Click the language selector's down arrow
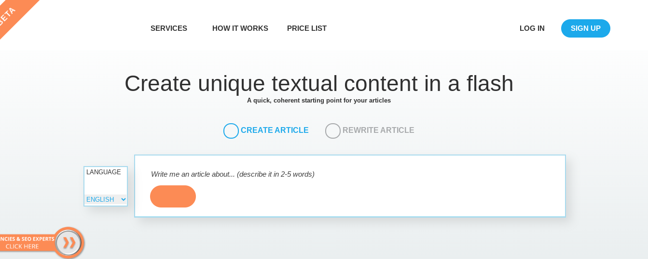Image resolution: width=648 pixels, height=259 pixels. coord(123,199)
